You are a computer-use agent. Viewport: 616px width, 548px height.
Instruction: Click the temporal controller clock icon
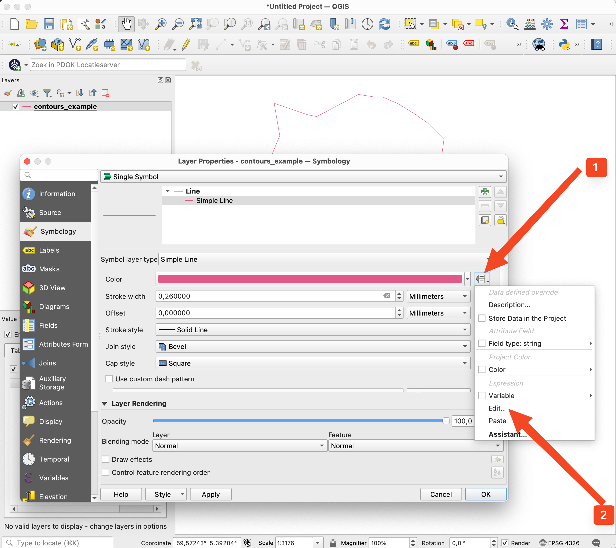[x=367, y=24]
